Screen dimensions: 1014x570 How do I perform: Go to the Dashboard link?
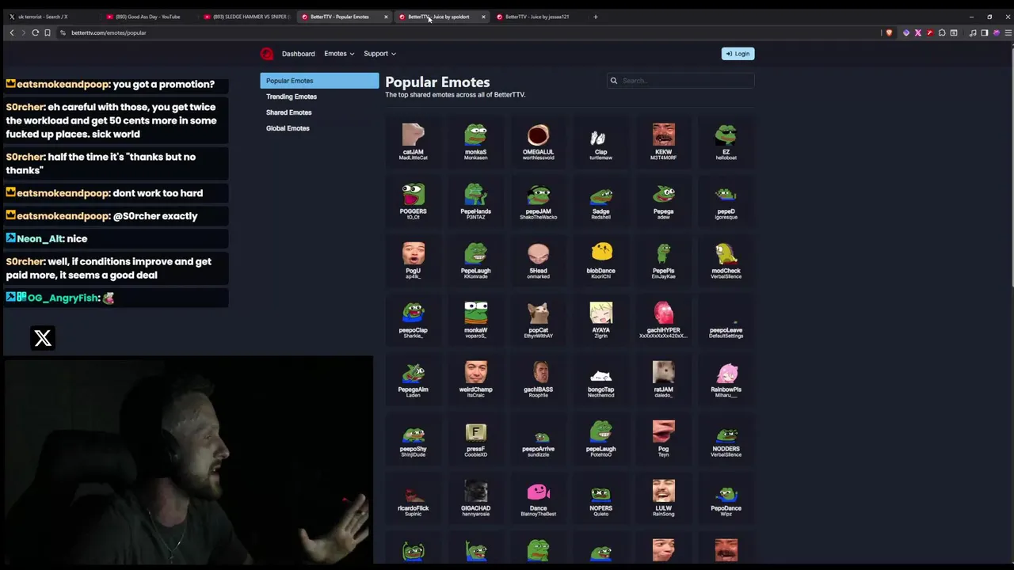[x=298, y=54]
